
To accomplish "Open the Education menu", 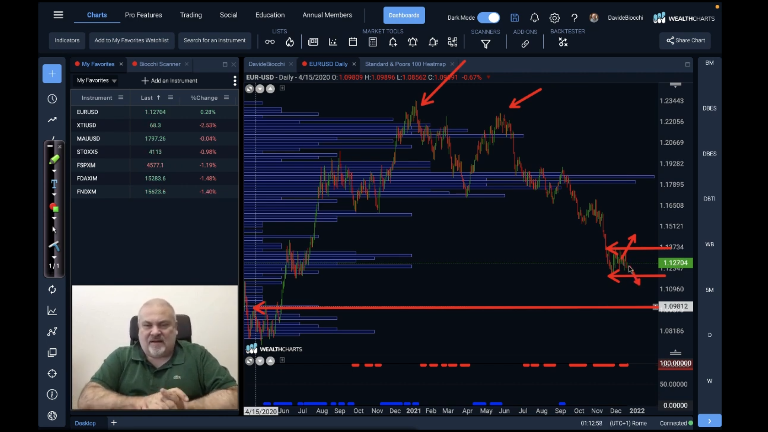I will coord(270,15).
